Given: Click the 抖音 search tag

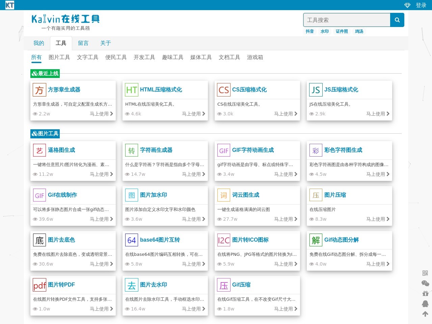Looking at the screenshot, I should pyautogui.click(x=310, y=31).
